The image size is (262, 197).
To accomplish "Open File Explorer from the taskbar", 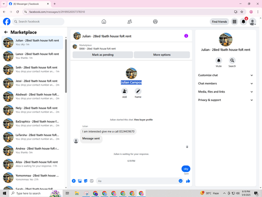I will pyautogui.click(x=77, y=193).
